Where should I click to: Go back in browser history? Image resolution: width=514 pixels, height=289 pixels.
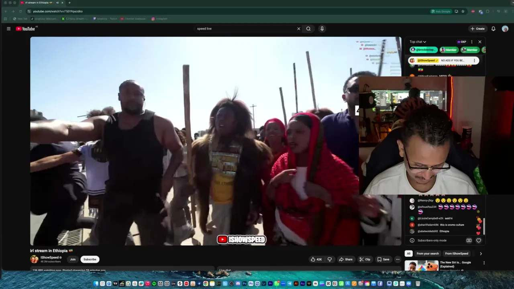[6, 11]
